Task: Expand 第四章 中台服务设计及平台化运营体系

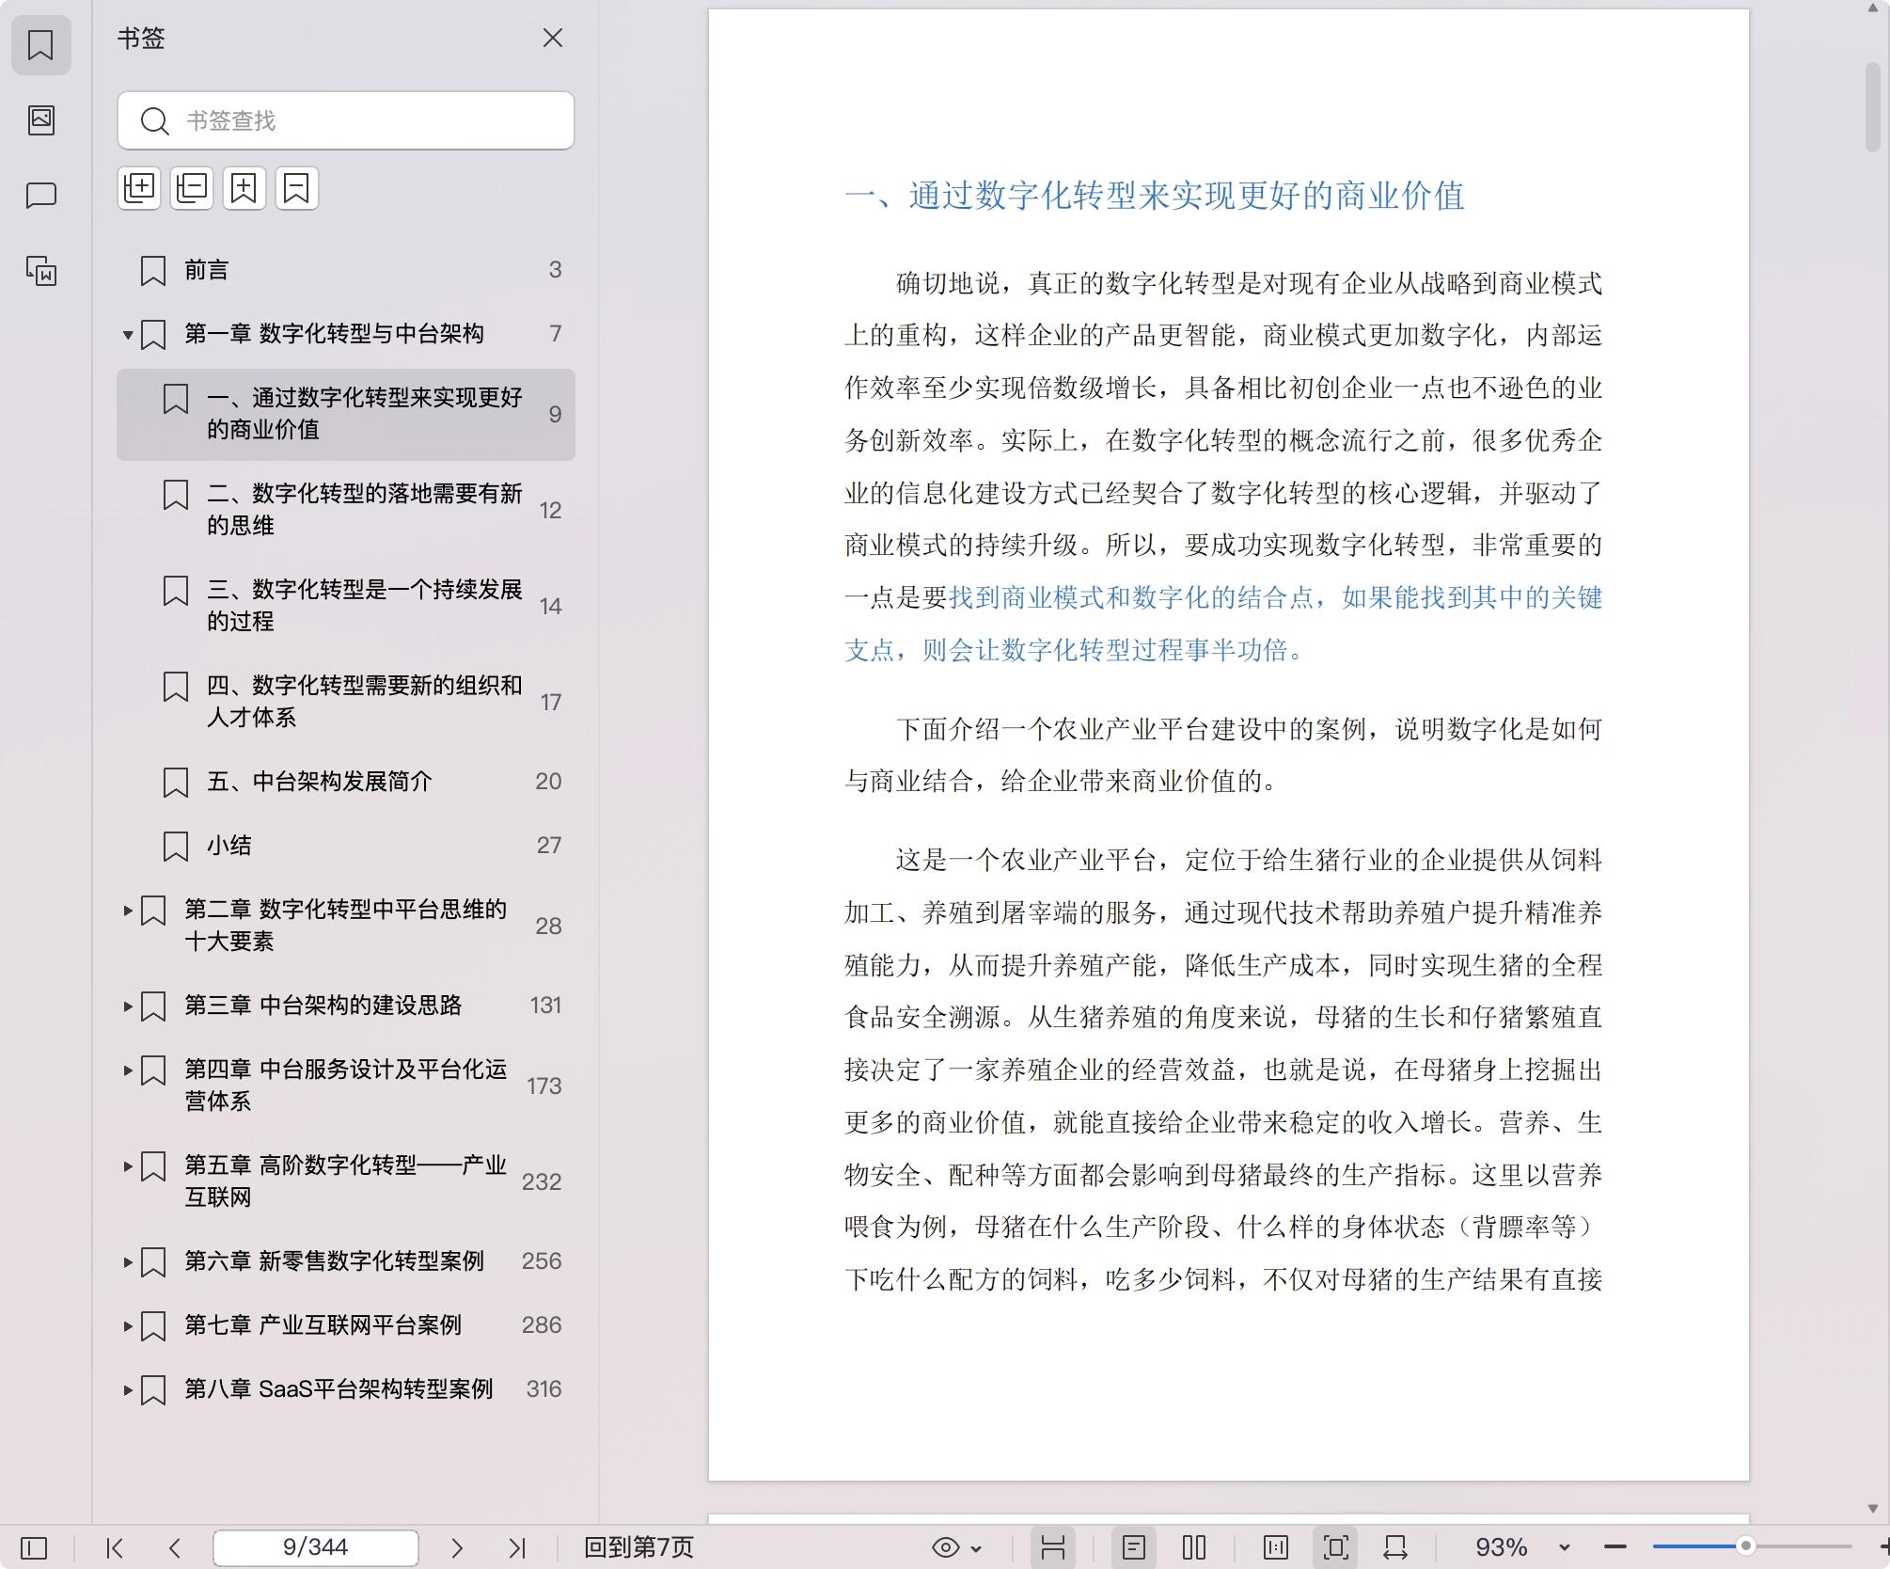Action: coord(127,1070)
